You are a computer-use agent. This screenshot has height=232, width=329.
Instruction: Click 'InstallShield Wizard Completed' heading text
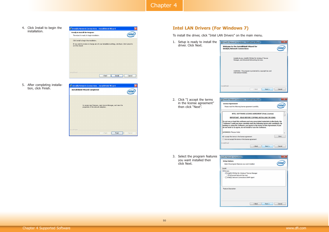[x=85, y=90]
